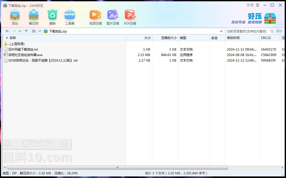Open the navigation history dropdown arrow
Image resolution: width=286 pixels, height=178 pixels.
click(x=20, y=31)
